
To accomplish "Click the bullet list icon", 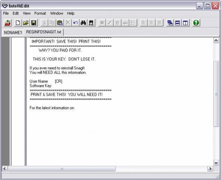I will [x=133, y=23].
